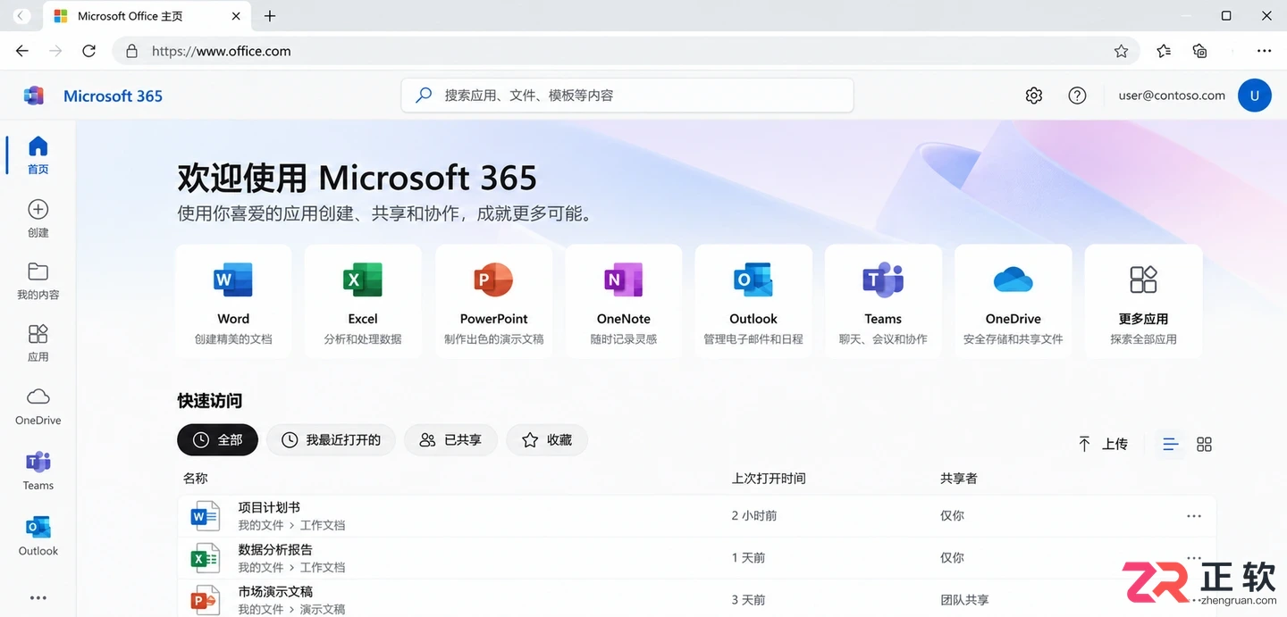This screenshot has height=617, width=1287.
Task: Open 应用 in the left sidebar
Action: 38,343
